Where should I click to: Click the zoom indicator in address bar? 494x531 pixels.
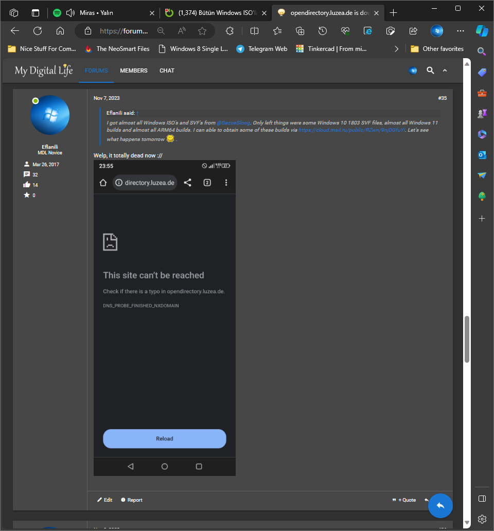point(161,31)
